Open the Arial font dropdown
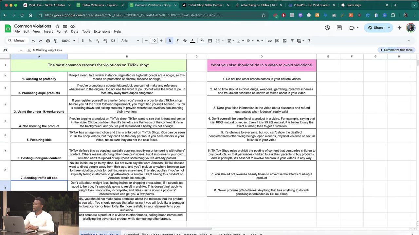 130,41
